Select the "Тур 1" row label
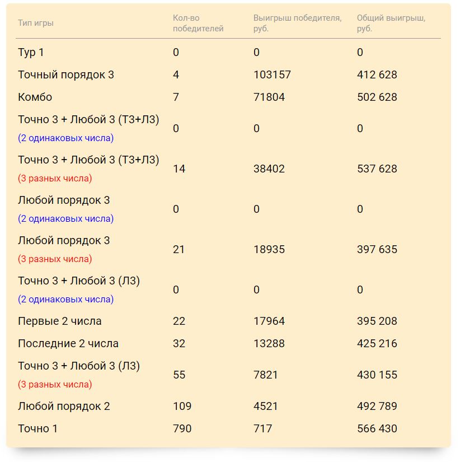The image size is (465, 462). point(31,52)
